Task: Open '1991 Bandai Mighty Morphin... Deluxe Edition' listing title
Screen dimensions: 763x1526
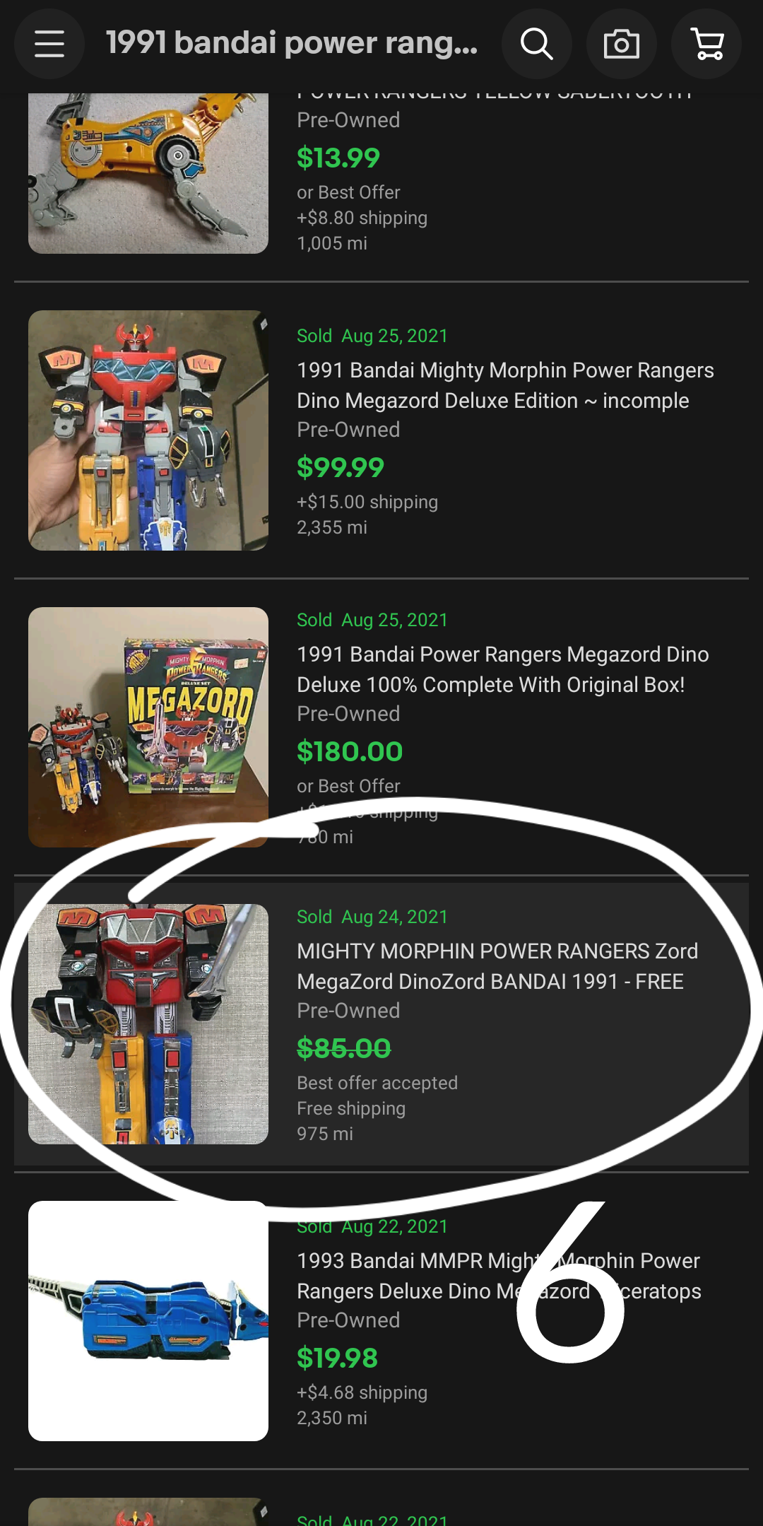Action: (x=506, y=385)
